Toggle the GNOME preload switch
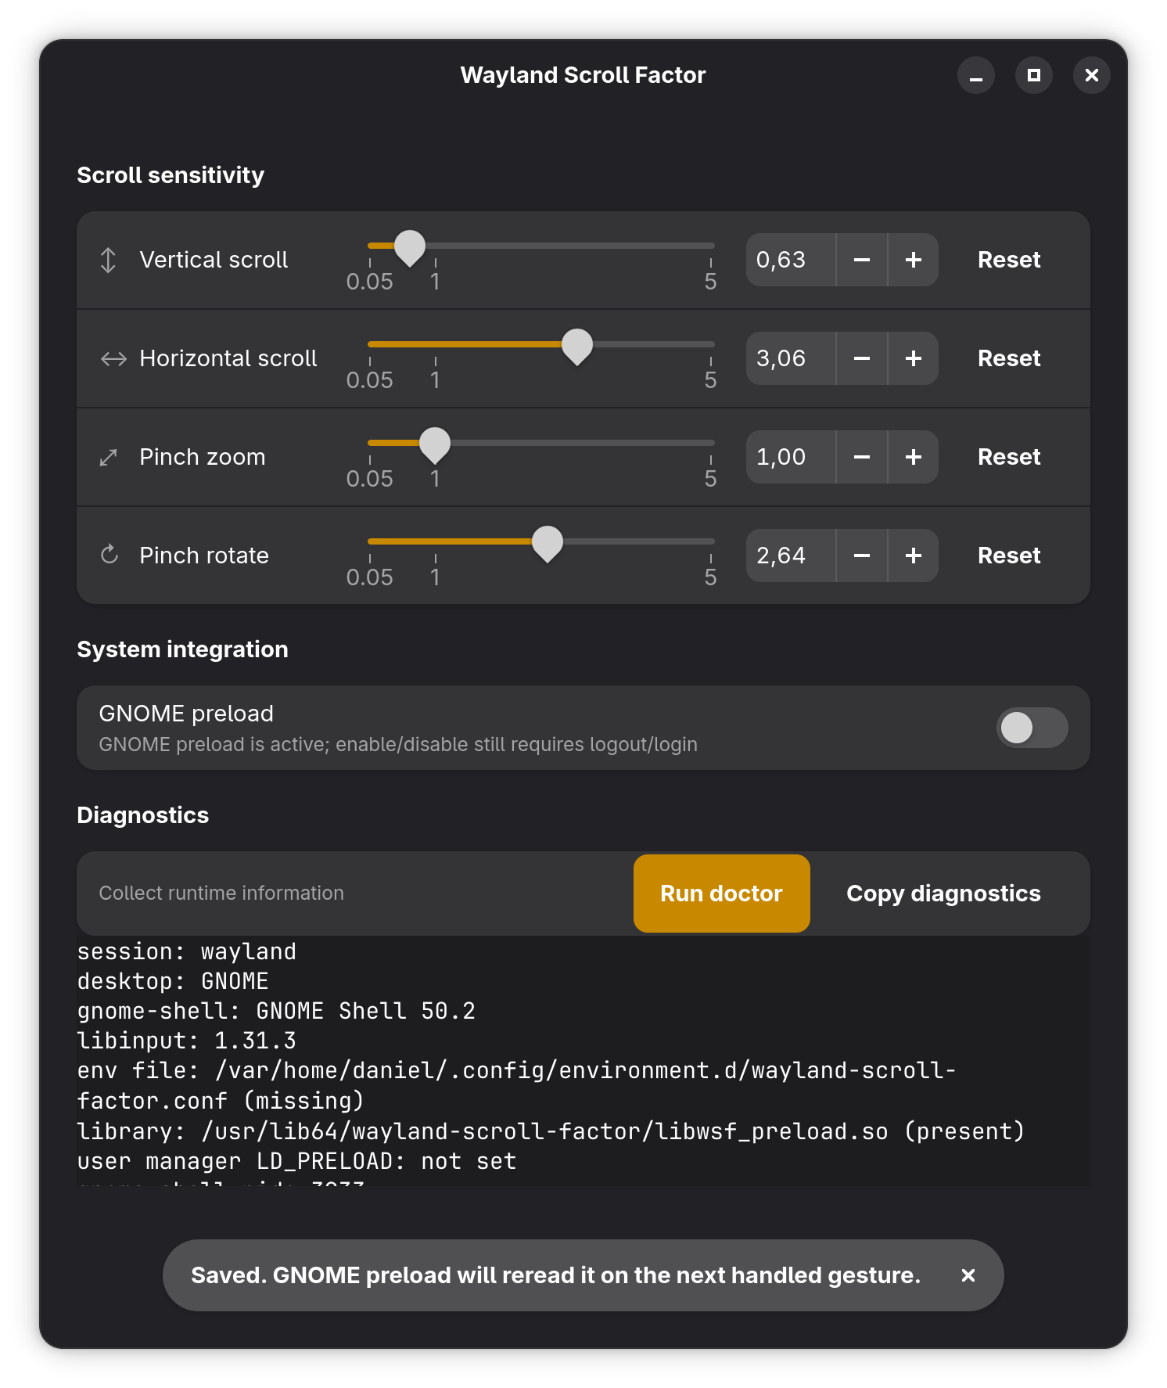 pos(1032,728)
